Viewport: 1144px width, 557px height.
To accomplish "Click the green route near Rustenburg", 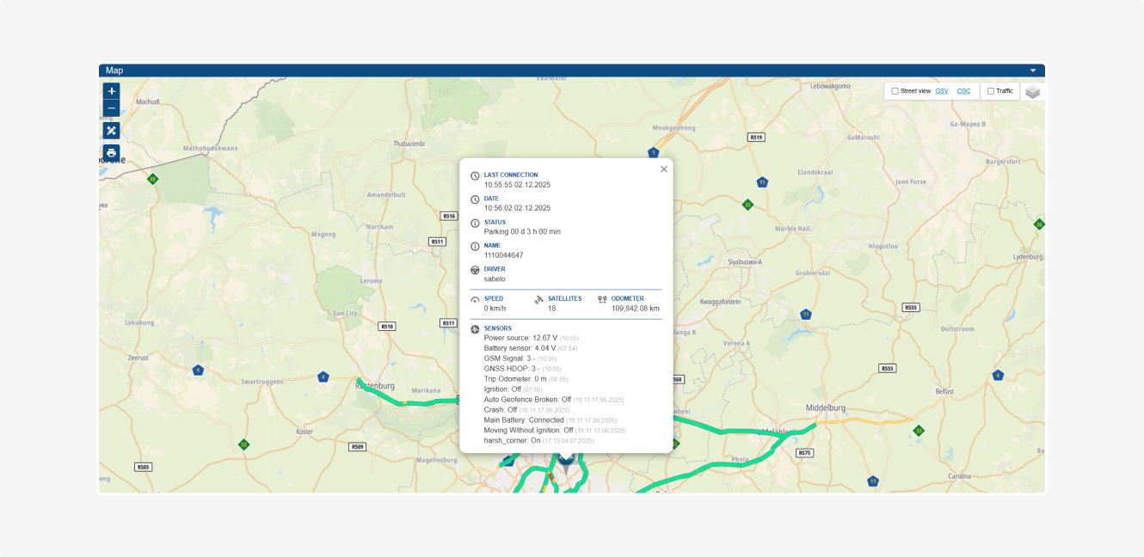I will click(404, 401).
